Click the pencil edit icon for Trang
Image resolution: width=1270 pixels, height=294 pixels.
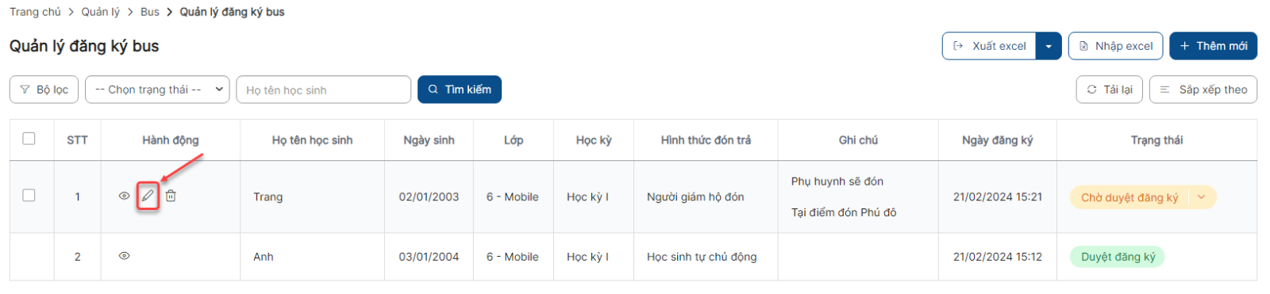click(x=148, y=196)
